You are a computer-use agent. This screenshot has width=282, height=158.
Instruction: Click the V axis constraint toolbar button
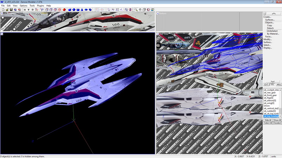(x=29, y=10)
